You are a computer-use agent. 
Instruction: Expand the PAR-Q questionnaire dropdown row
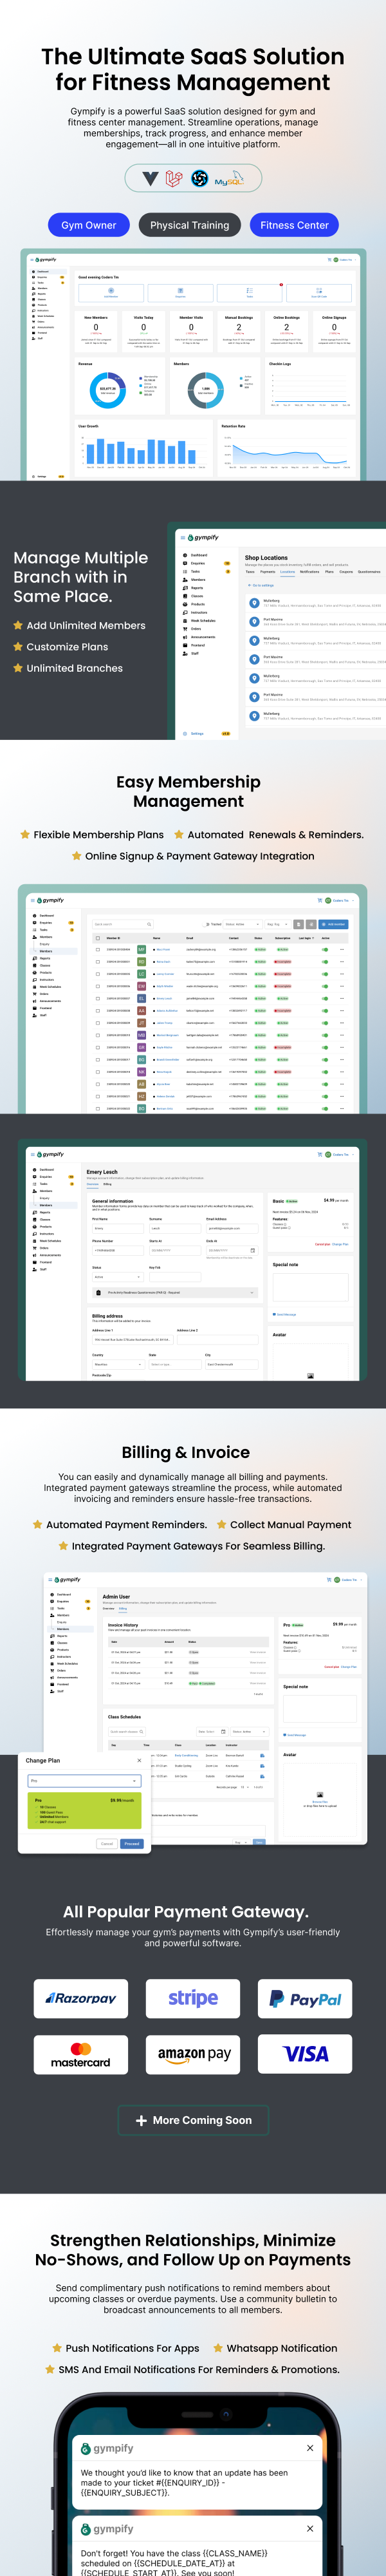pyautogui.click(x=175, y=1292)
